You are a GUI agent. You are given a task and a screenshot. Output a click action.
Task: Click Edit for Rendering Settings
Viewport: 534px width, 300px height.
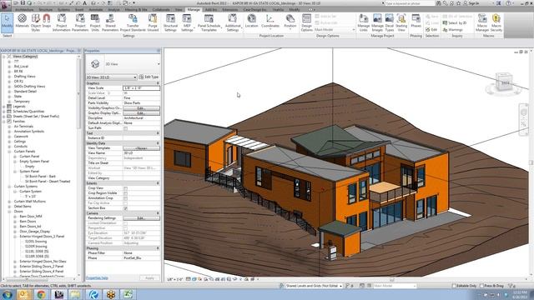point(141,218)
